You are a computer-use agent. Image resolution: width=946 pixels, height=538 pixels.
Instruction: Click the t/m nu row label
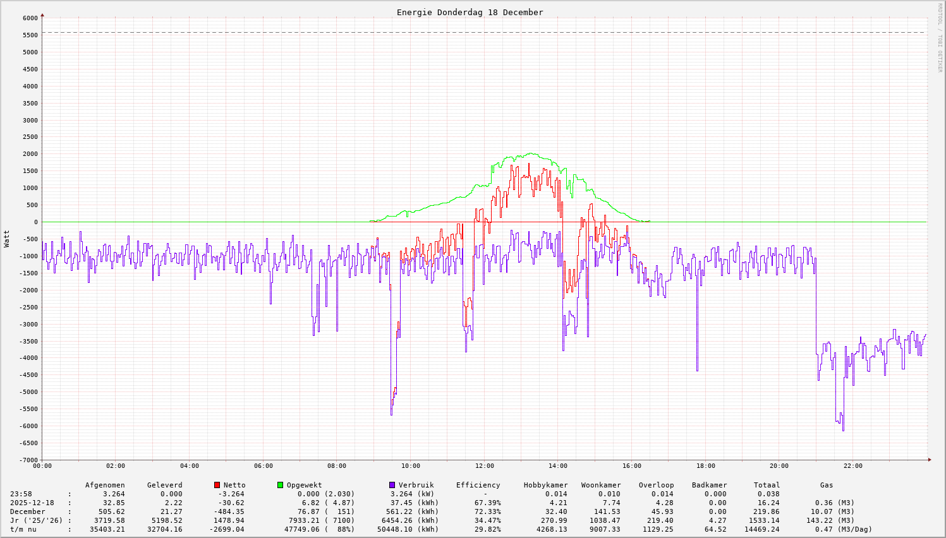click(x=23, y=529)
